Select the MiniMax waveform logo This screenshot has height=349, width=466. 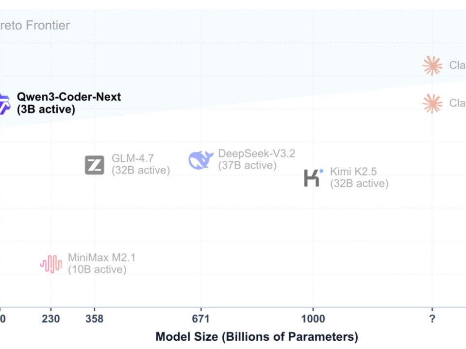[x=51, y=264]
